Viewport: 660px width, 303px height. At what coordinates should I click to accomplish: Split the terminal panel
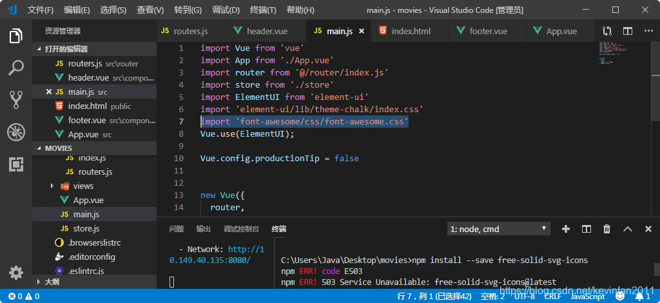(587, 229)
